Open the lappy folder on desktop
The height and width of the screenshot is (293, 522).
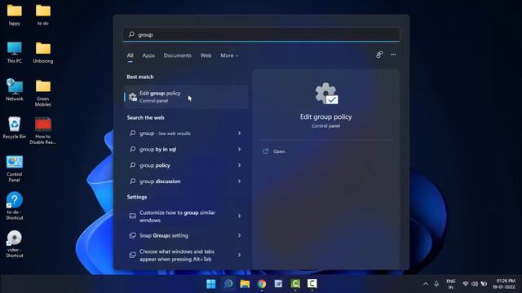point(15,15)
